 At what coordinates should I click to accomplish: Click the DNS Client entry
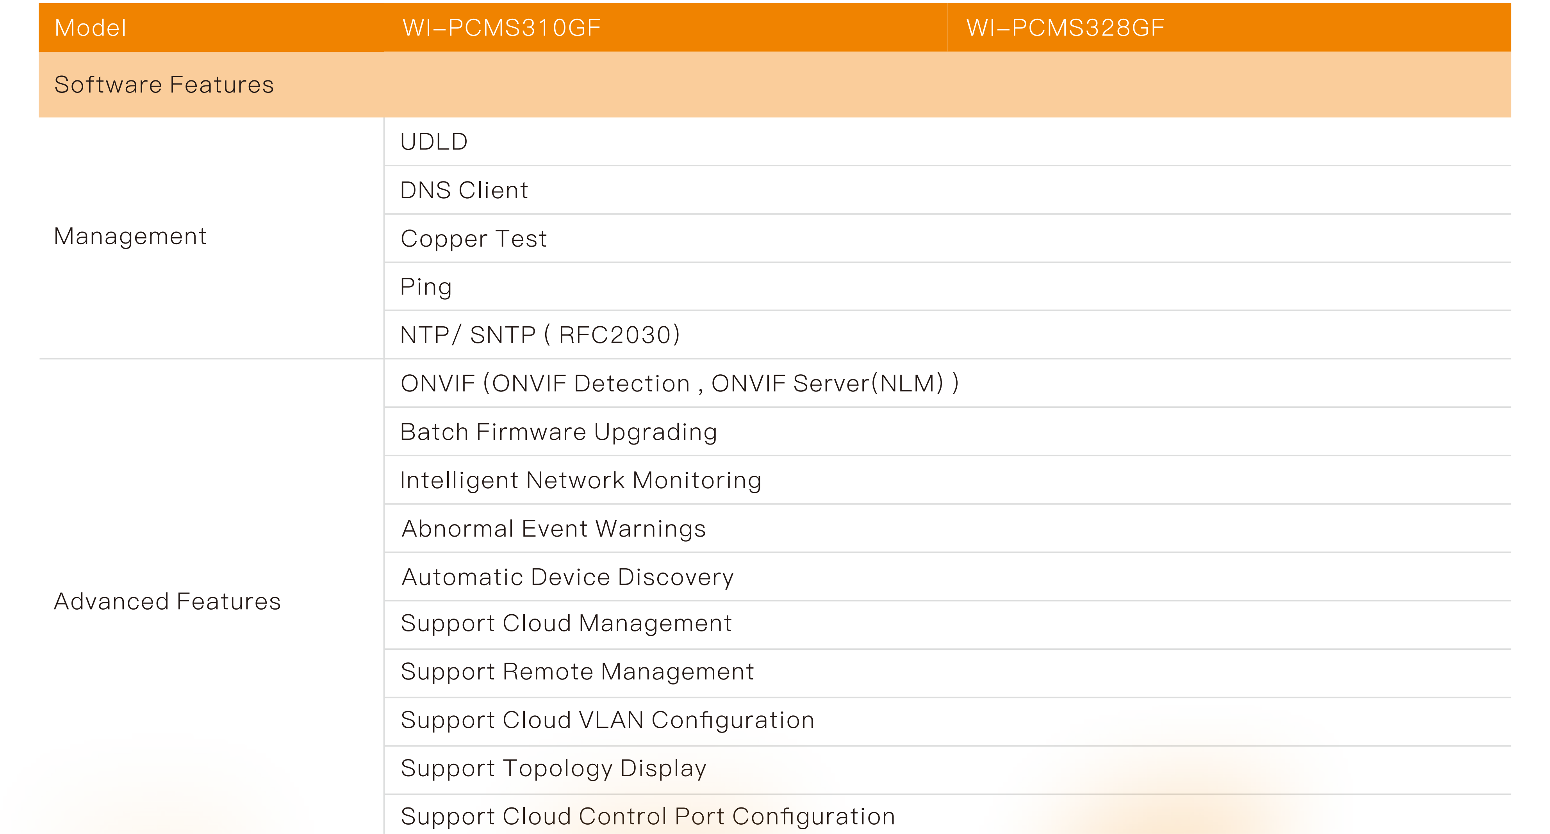(x=464, y=190)
